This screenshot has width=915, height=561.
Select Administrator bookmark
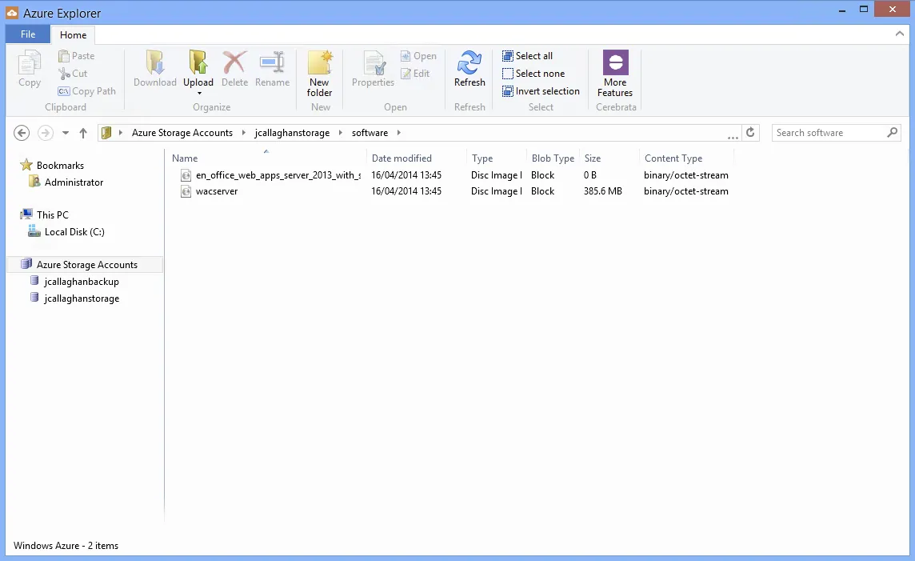point(74,182)
